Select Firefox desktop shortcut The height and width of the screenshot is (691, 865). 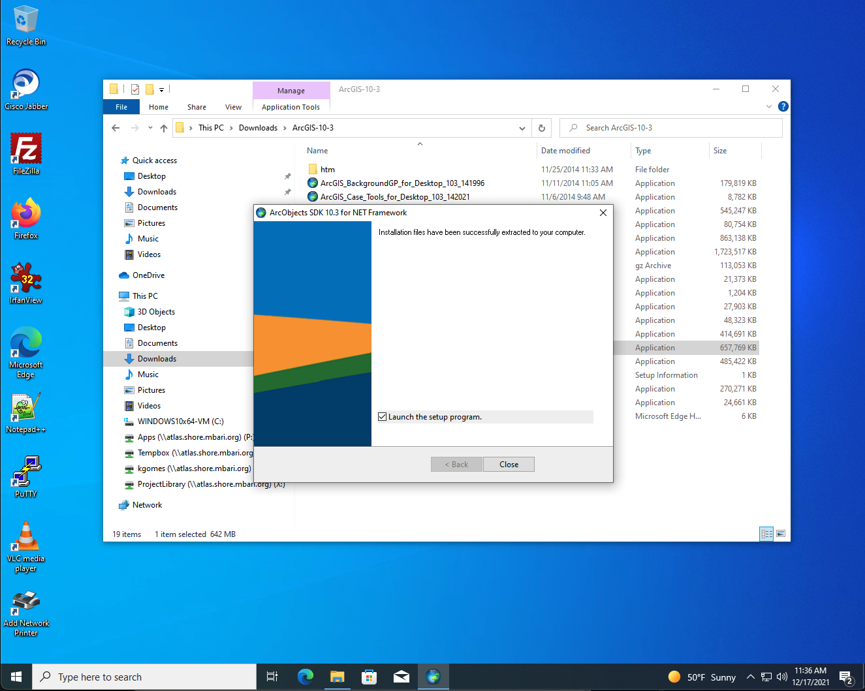coord(26,219)
